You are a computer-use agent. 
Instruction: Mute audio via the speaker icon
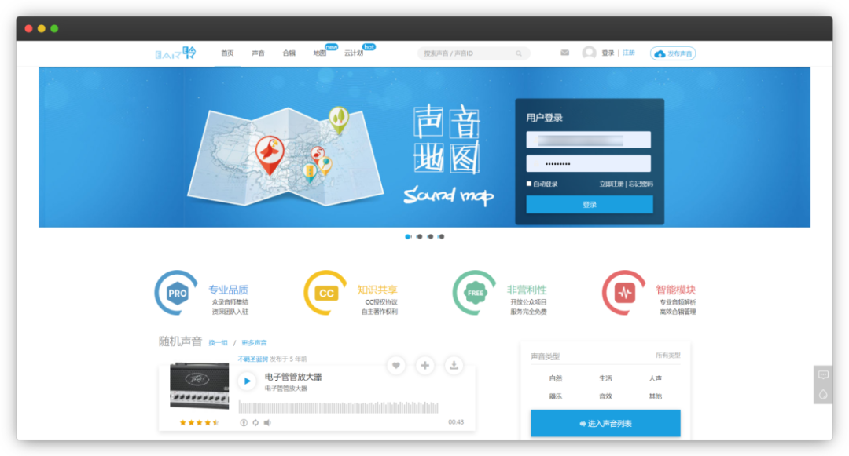click(x=266, y=421)
